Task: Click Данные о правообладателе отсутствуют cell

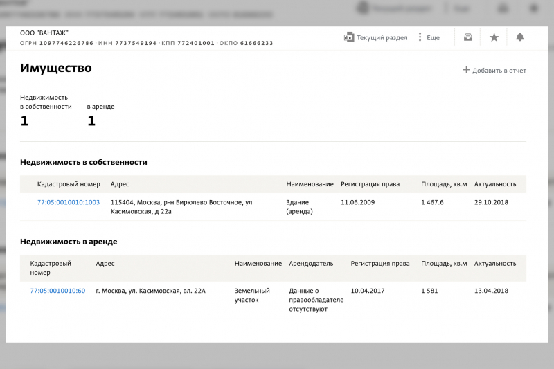Action: [316, 300]
